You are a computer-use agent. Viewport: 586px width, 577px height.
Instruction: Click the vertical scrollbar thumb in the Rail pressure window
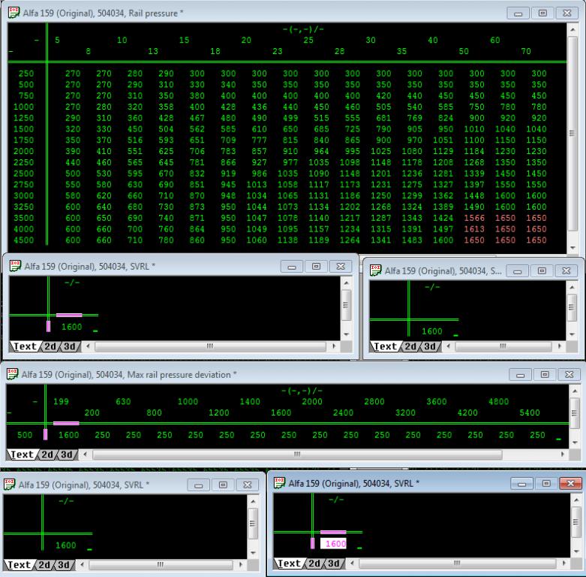tap(572, 133)
